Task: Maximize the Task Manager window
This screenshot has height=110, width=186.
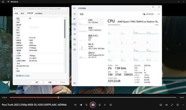Action: click(153, 7)
